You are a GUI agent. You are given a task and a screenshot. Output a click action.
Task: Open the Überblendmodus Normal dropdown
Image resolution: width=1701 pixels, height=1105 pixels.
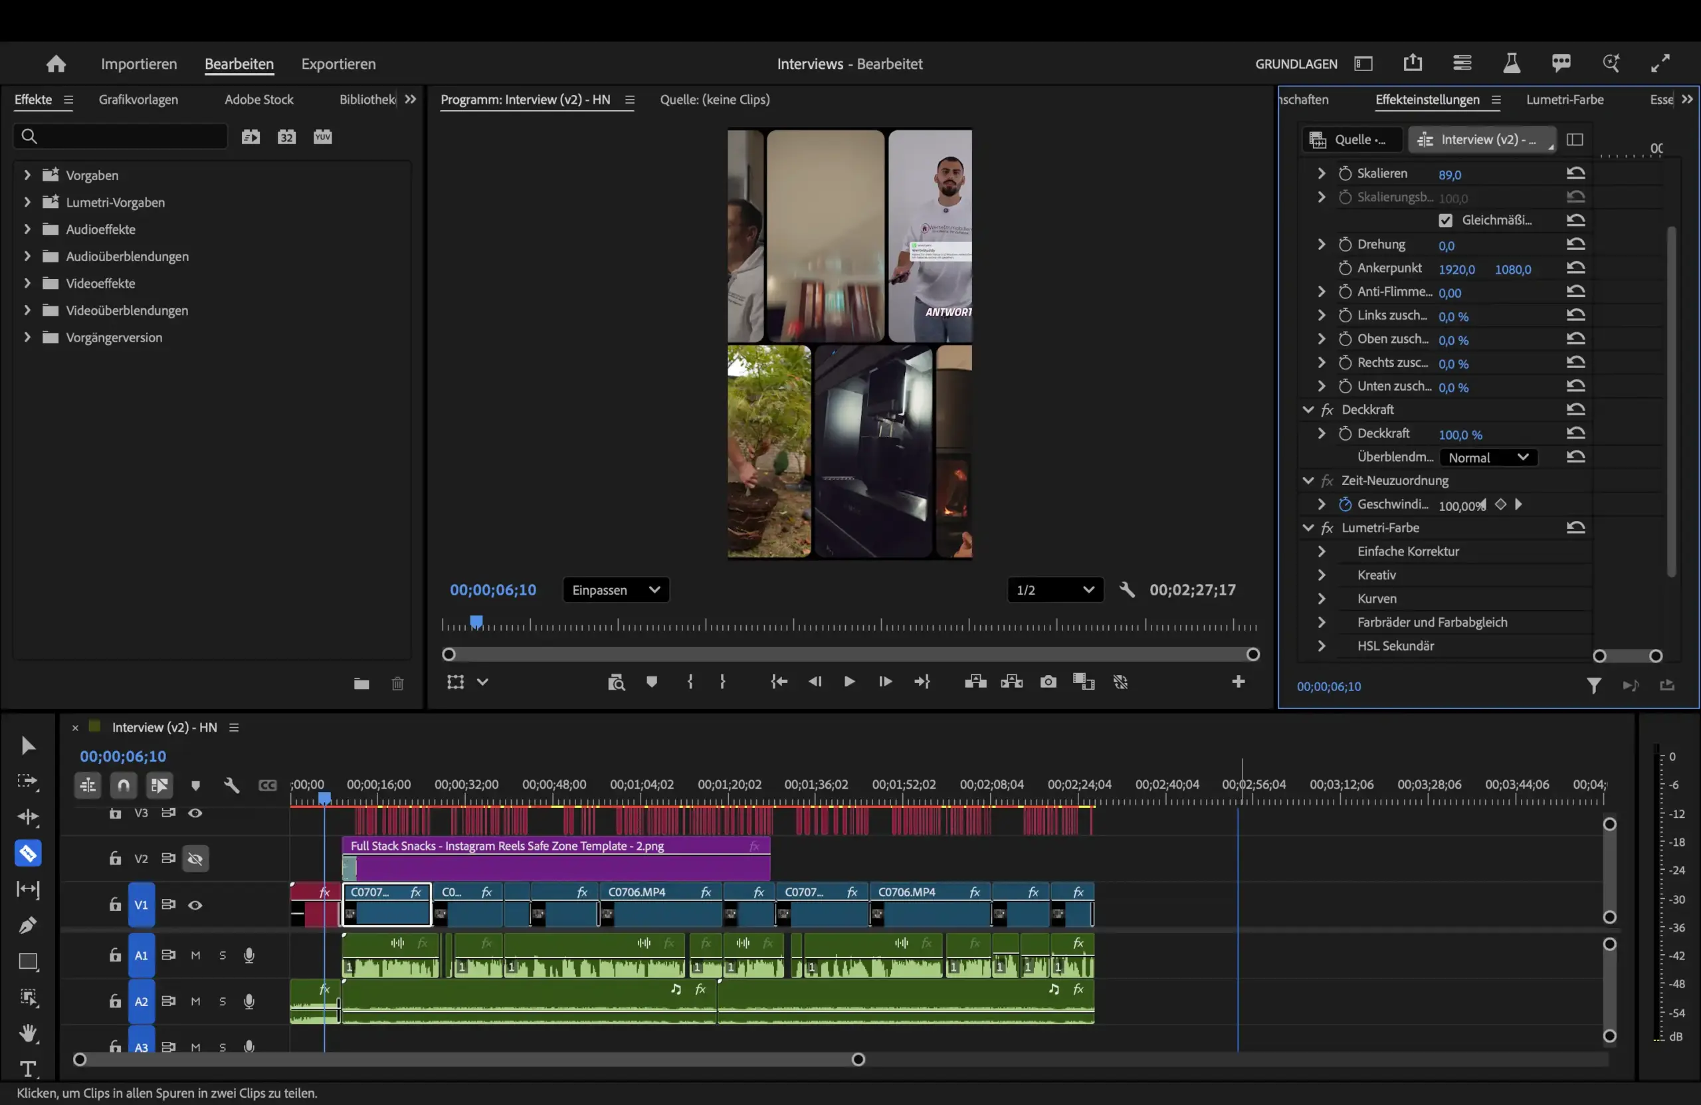tap(1488, 457)
